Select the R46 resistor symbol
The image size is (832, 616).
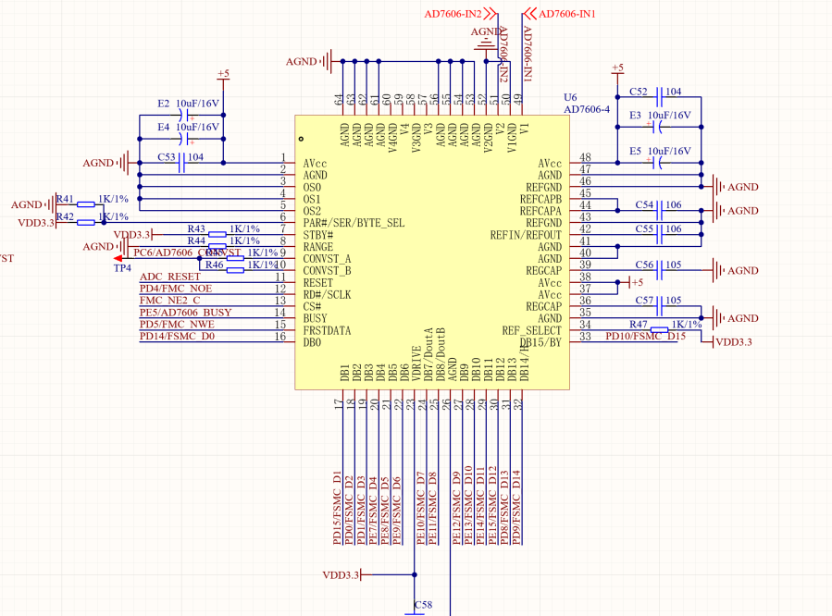235,270
